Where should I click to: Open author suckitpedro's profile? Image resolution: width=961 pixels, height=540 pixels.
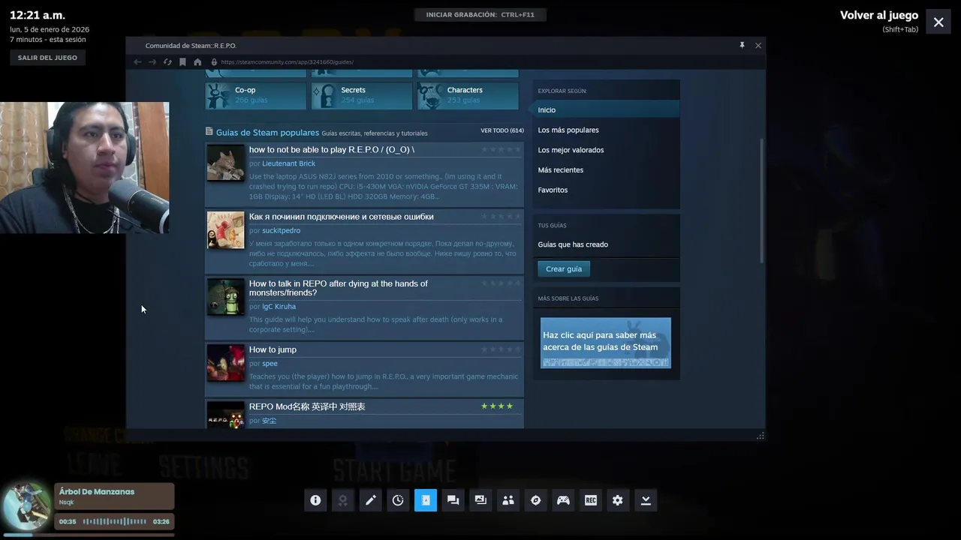[281, 230]
